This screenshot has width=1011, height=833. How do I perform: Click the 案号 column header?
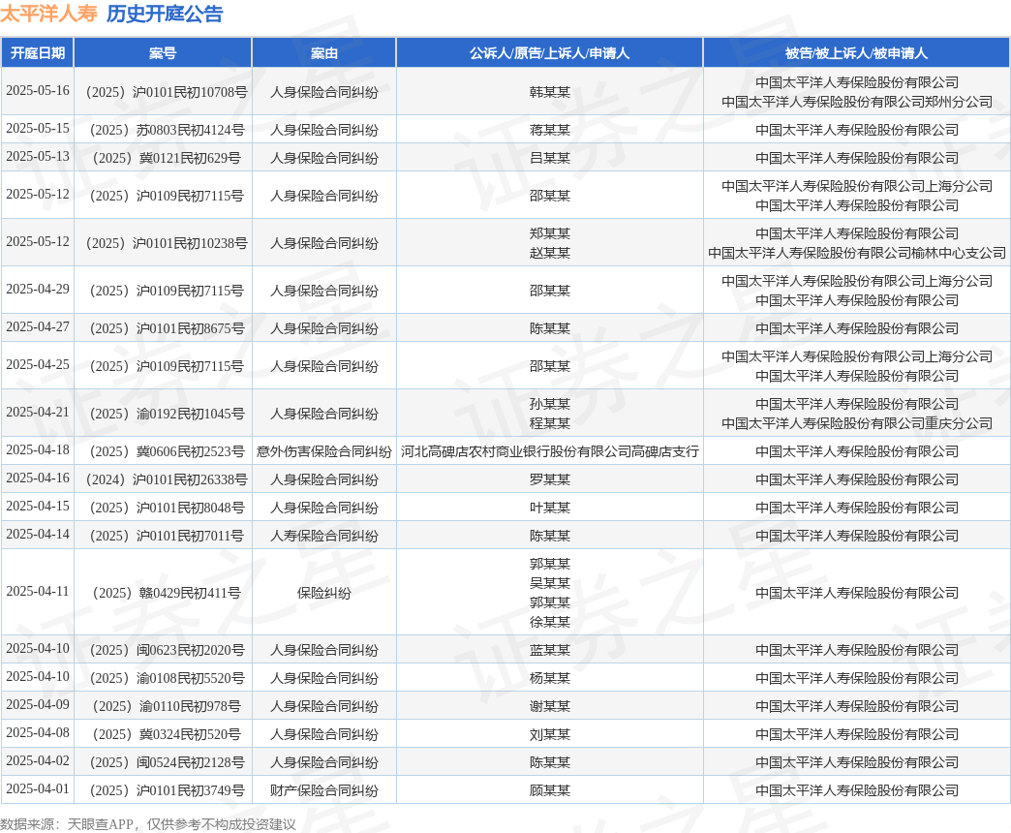click(163, 53)
